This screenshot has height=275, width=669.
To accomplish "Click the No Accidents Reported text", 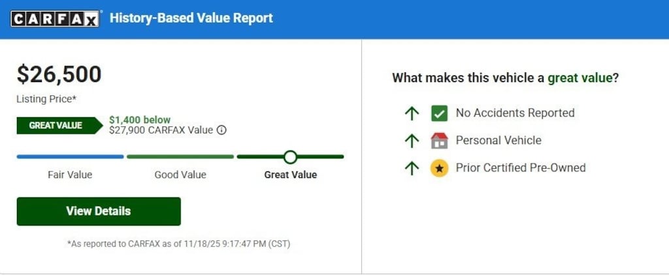I will click(515, 113).
